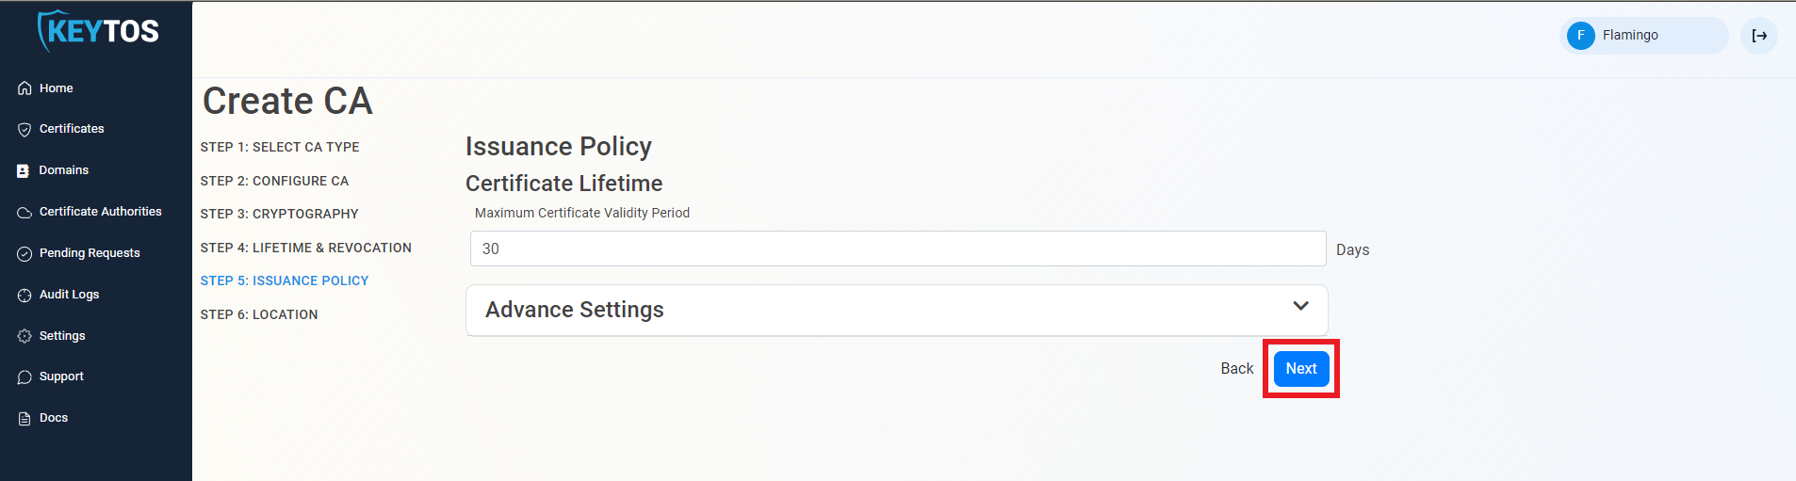Click the Docs file icon
This screenshot has width=1796, height=481.
tap(24, 419)
